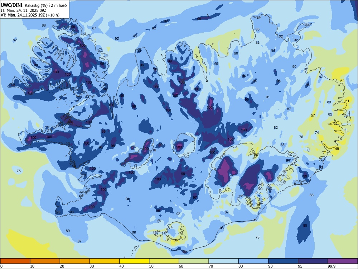Screen dimensions: 358x269
Task: Click the legend tick label '90'
Action: (x=271, y=266)
